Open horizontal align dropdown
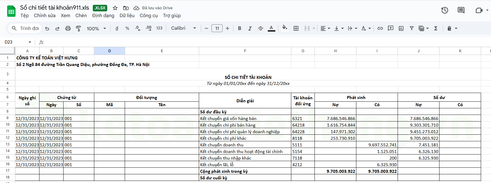 325,28
